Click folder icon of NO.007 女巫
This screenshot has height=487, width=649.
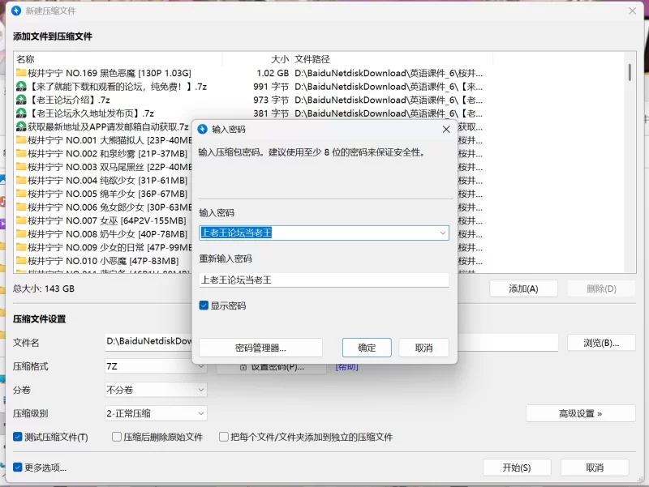pos(21,220)
